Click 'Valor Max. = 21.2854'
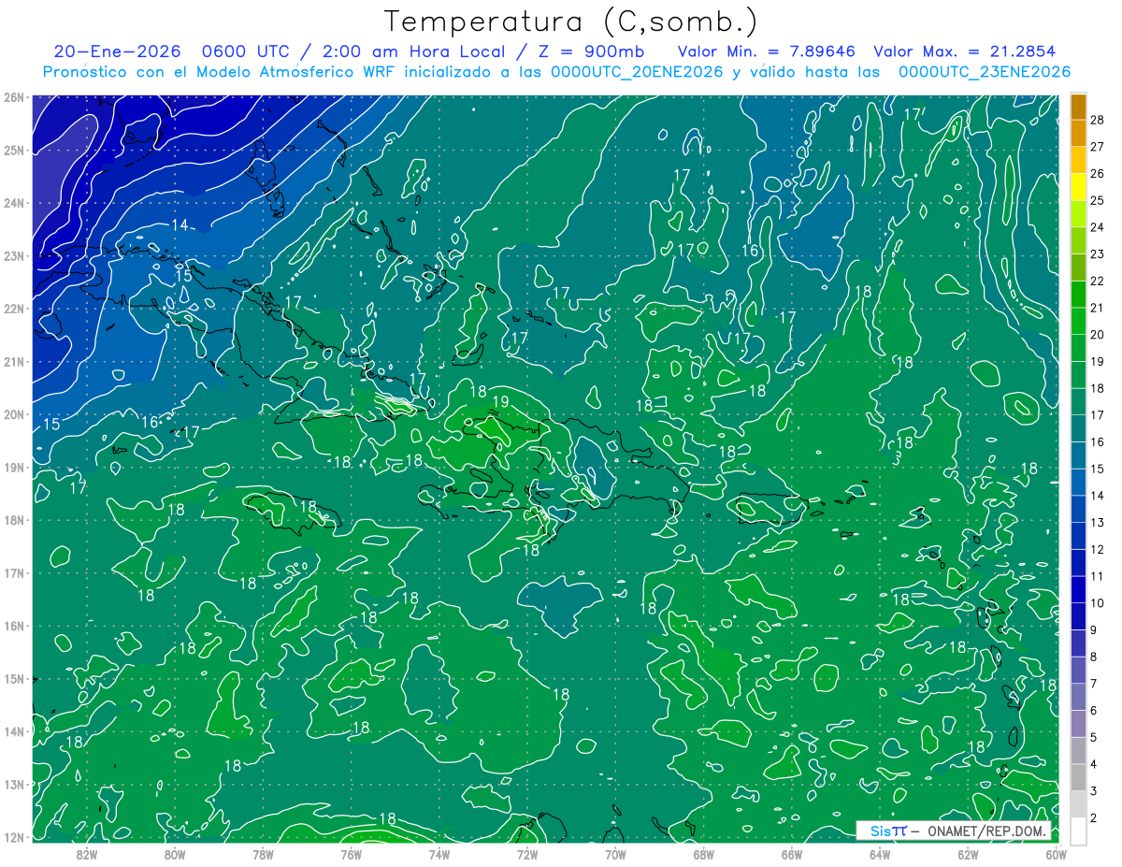Viewport: 1122px width, 867px height. [965, 51]
